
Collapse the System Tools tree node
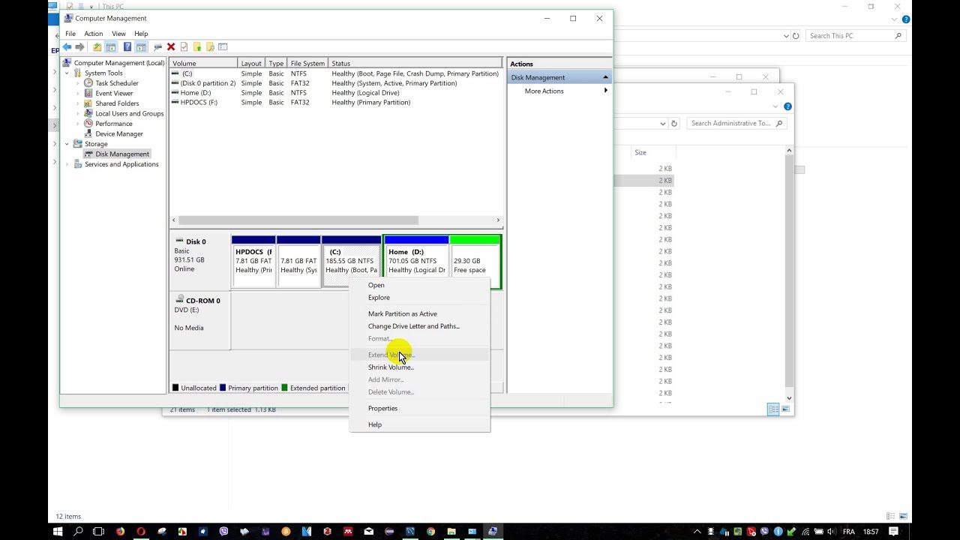pos(67,73)
